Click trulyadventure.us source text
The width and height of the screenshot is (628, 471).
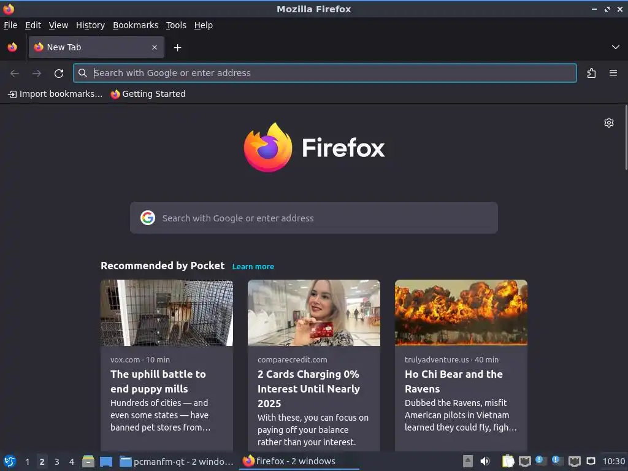(437, 359)
